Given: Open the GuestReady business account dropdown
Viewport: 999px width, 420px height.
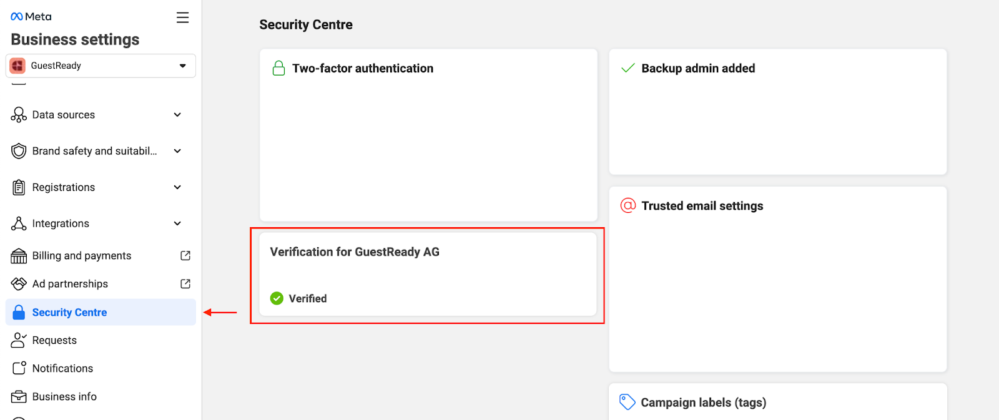Looking at the screenshot, I should click(101, 66).
